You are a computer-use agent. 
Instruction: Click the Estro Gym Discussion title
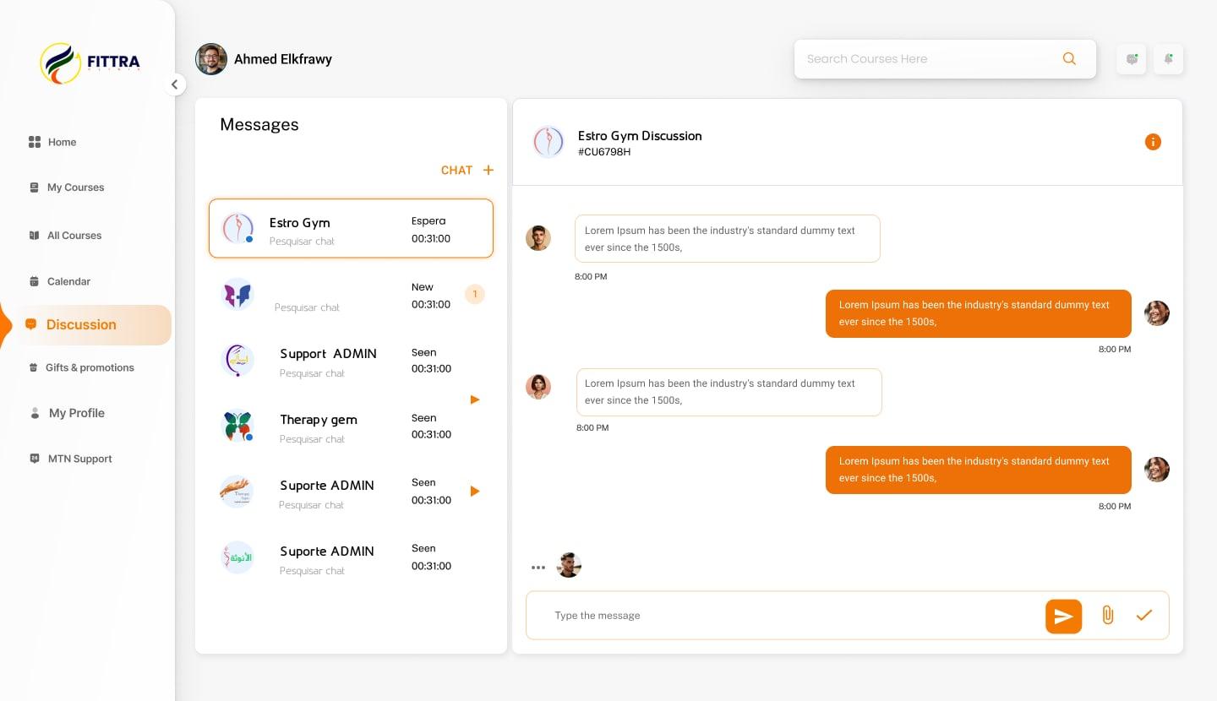point(640,136)
